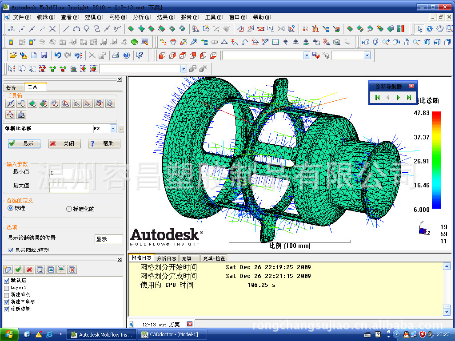Screen dimensions: 455x341
Task: Click the 显示 button with green checkmark
Action: click(x=24, y=143)
